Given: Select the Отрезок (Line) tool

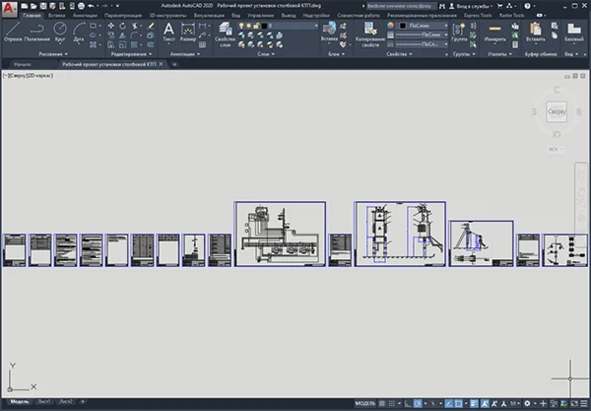Looking at the screenshot, I should (x=13, y=32).
